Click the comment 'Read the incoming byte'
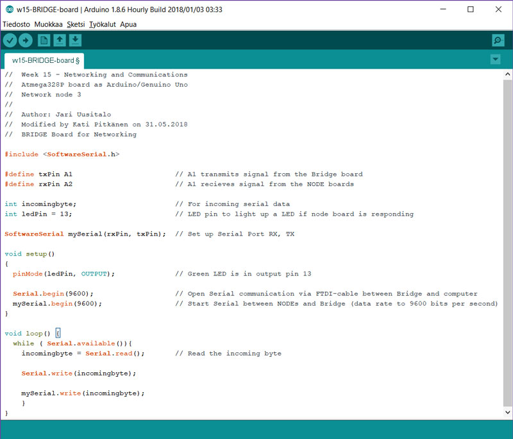Viewport: 513px width, 439px height. click(235, 354)
